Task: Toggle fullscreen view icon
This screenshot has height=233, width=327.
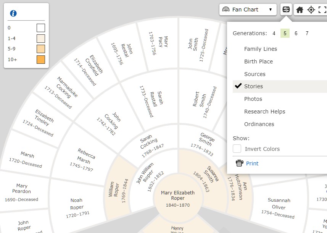Action: (x=322, y=10)
